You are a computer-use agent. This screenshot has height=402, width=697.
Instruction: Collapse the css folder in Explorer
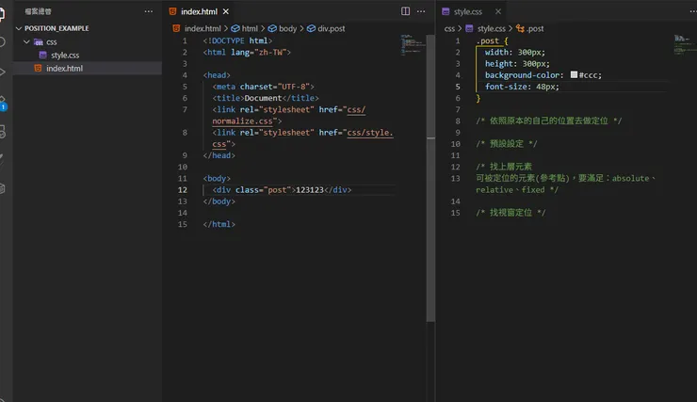pyautogui.click(x=27, y=42)
